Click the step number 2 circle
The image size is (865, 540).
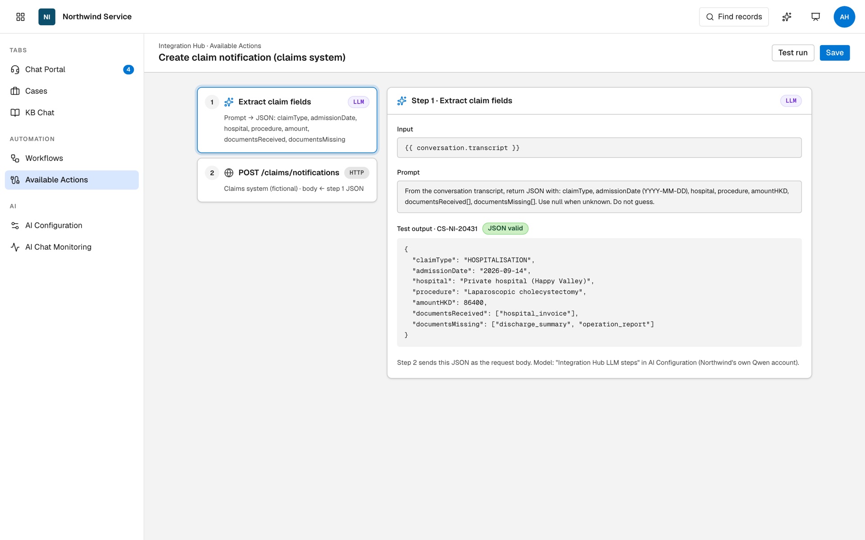coord(212,173)
